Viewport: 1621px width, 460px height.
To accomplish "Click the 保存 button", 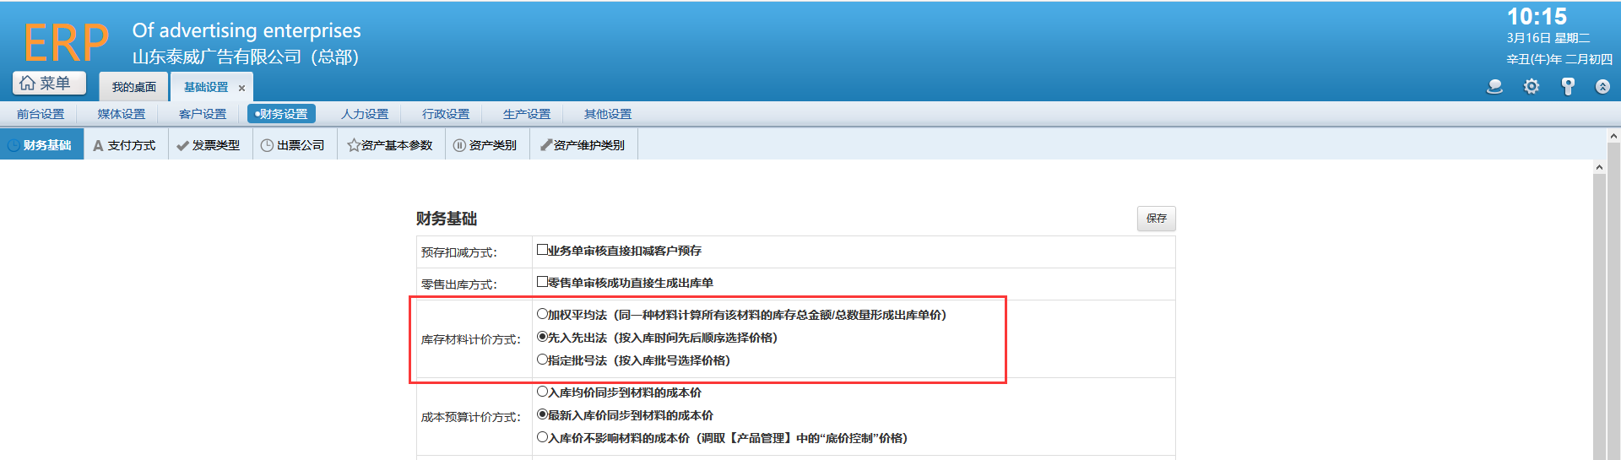I will [x=1157, y=218].
